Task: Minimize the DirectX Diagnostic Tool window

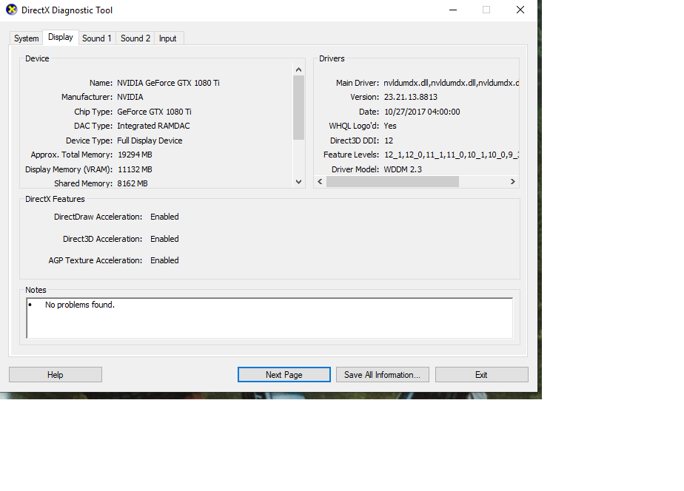Action: click(x=453, y=10)
